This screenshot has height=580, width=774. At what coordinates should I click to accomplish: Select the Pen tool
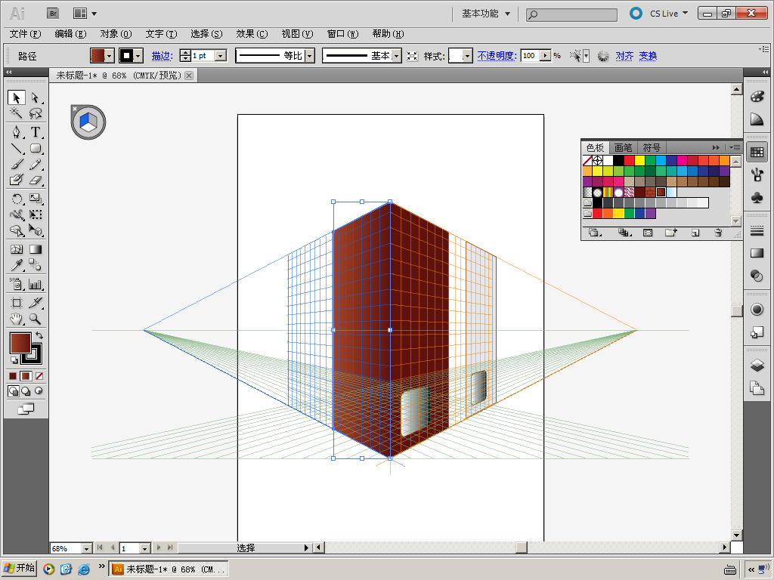point(16,132)
